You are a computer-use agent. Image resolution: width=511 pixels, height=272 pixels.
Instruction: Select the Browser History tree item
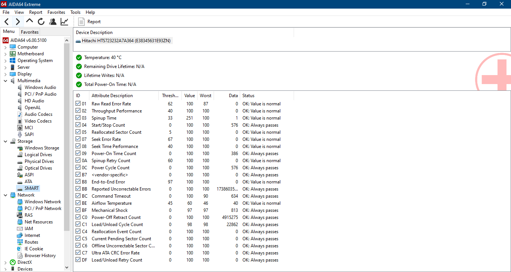click(40, 256)
